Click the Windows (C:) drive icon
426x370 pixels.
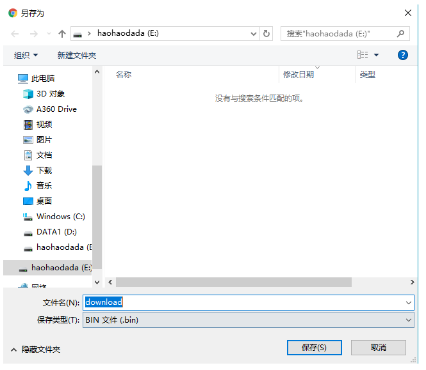(28, 217)
